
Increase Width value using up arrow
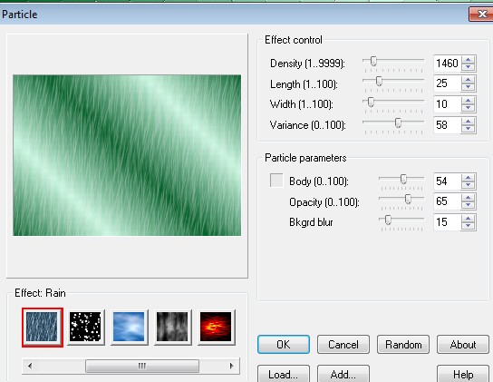(x=469, y=101)
